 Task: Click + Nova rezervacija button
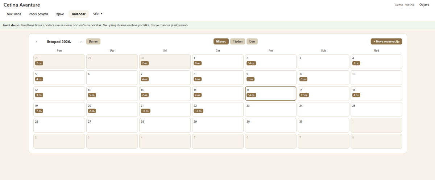[386, 41]
